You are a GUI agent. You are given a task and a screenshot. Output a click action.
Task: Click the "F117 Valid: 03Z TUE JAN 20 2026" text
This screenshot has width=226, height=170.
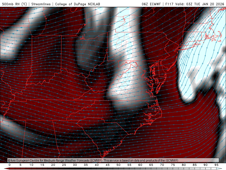click(195, 4)
